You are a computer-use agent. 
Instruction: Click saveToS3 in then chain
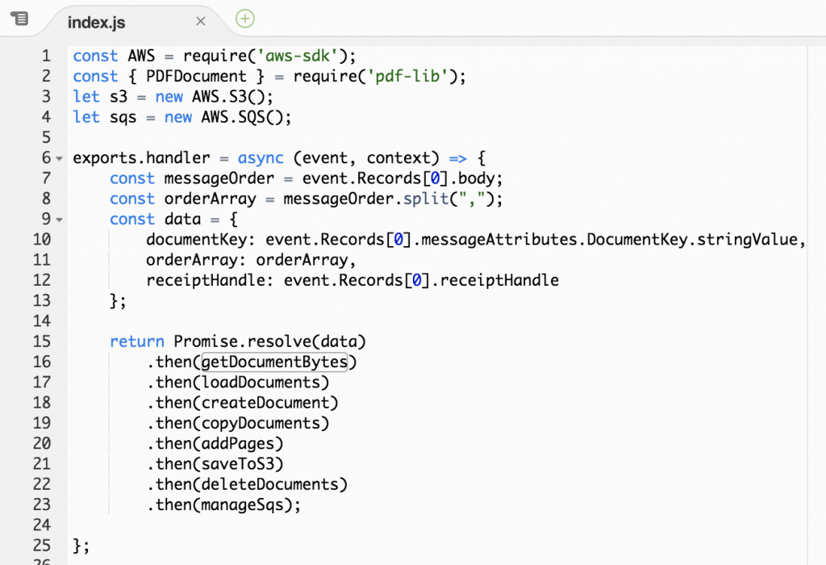(238, 464)
